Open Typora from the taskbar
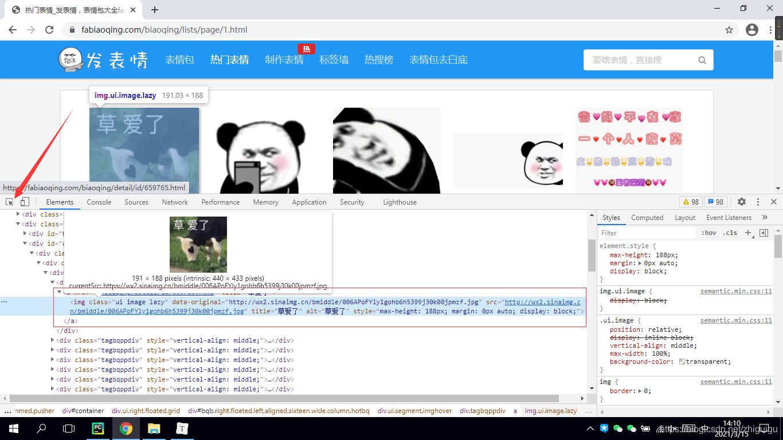 182,429
